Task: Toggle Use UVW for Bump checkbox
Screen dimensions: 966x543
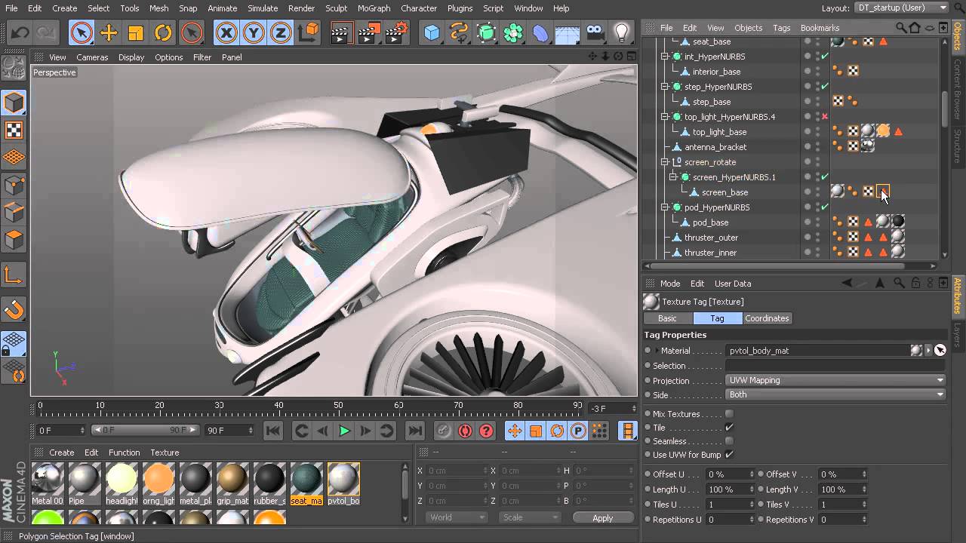Action: 729,455
